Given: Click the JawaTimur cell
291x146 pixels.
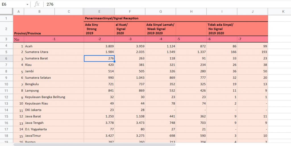Looking at the screenshot, I should click(x=54, y=135).
